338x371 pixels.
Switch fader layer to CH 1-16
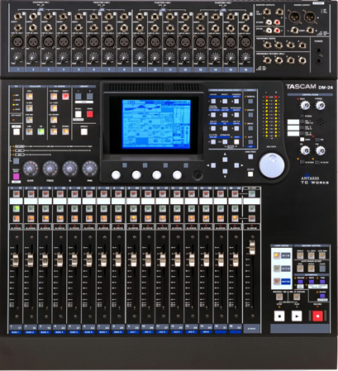[x=277, y=255]
